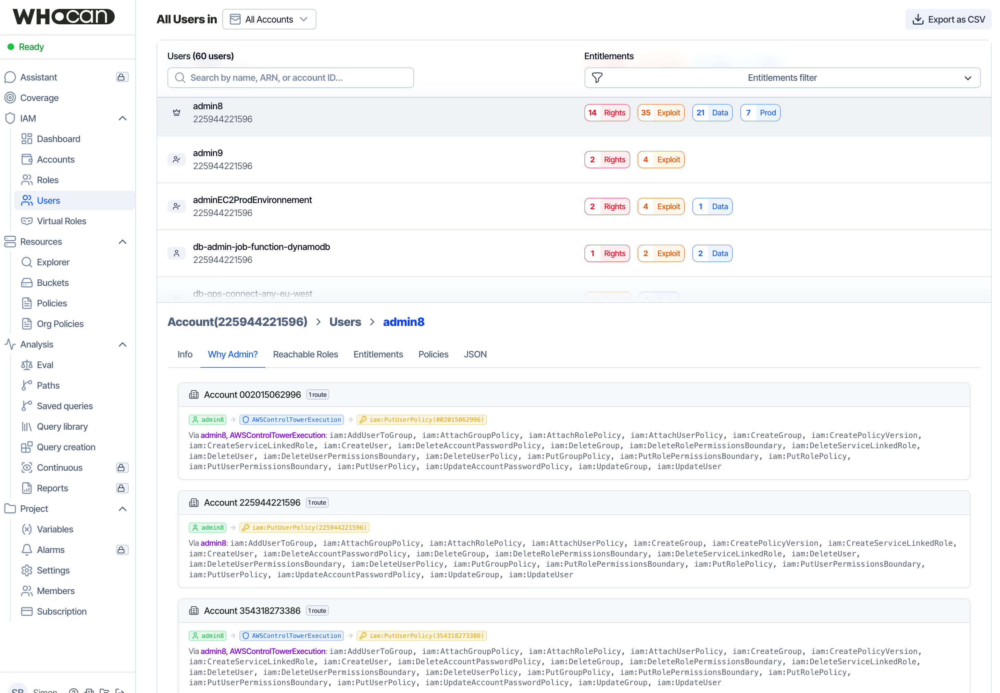
Task: Open the Entitlements tab
Action: (x=378, y=354)
